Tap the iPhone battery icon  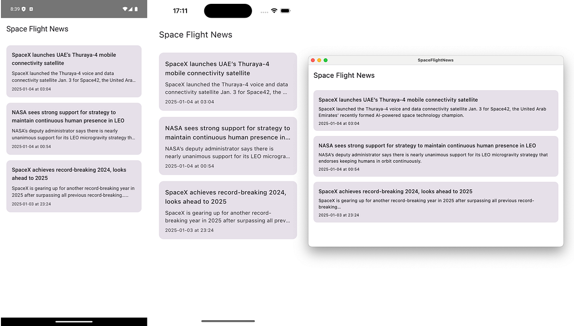pyautogui.click(x=285, y=11)
